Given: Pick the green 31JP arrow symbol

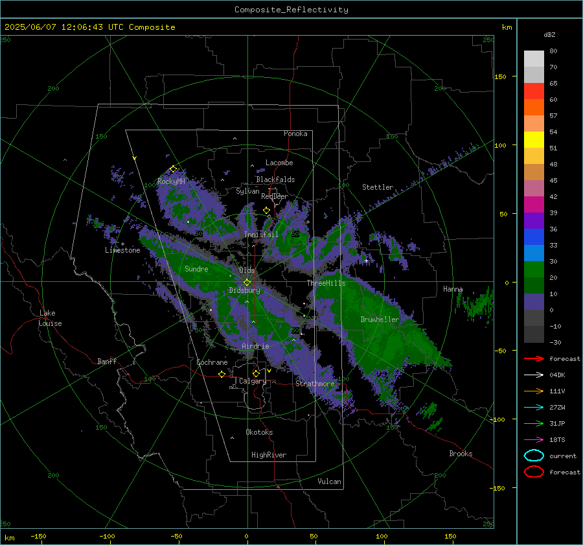Looking at the screenshot, I should pyautogui.click(x=534, y=423).
